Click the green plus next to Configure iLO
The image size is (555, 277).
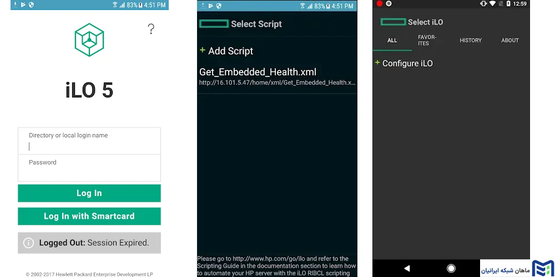[x=377, y=63]
